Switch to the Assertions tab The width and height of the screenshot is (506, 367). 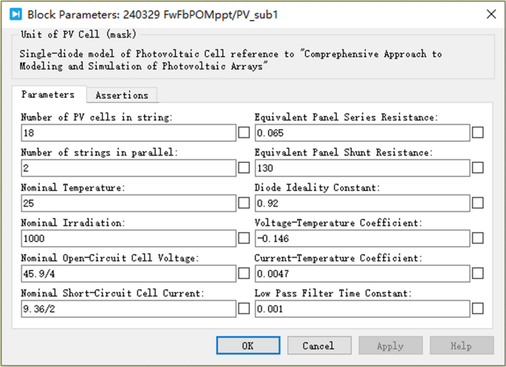click(x=122, y=95)
